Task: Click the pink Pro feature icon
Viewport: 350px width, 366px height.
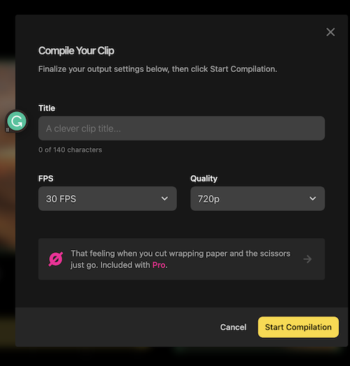Action: click(x=56, y=259)
